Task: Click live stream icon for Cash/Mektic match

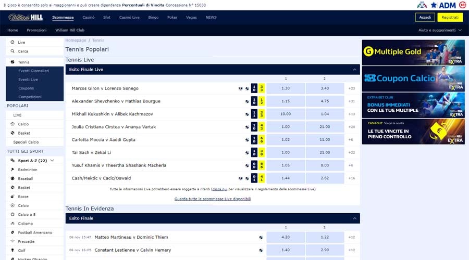Action: pos(240,178)
